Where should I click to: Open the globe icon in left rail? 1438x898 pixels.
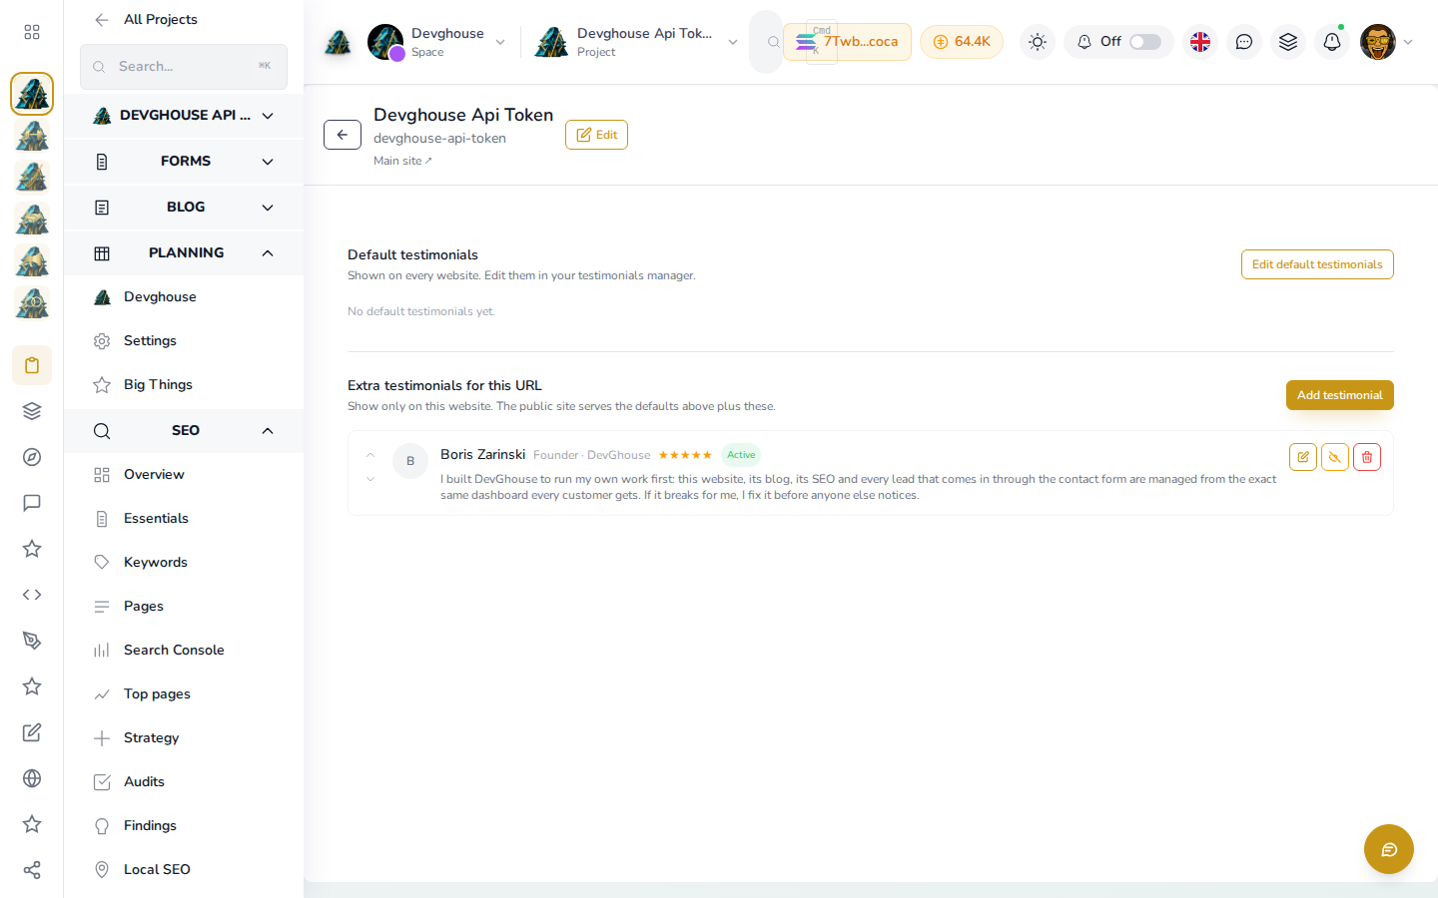32,778
